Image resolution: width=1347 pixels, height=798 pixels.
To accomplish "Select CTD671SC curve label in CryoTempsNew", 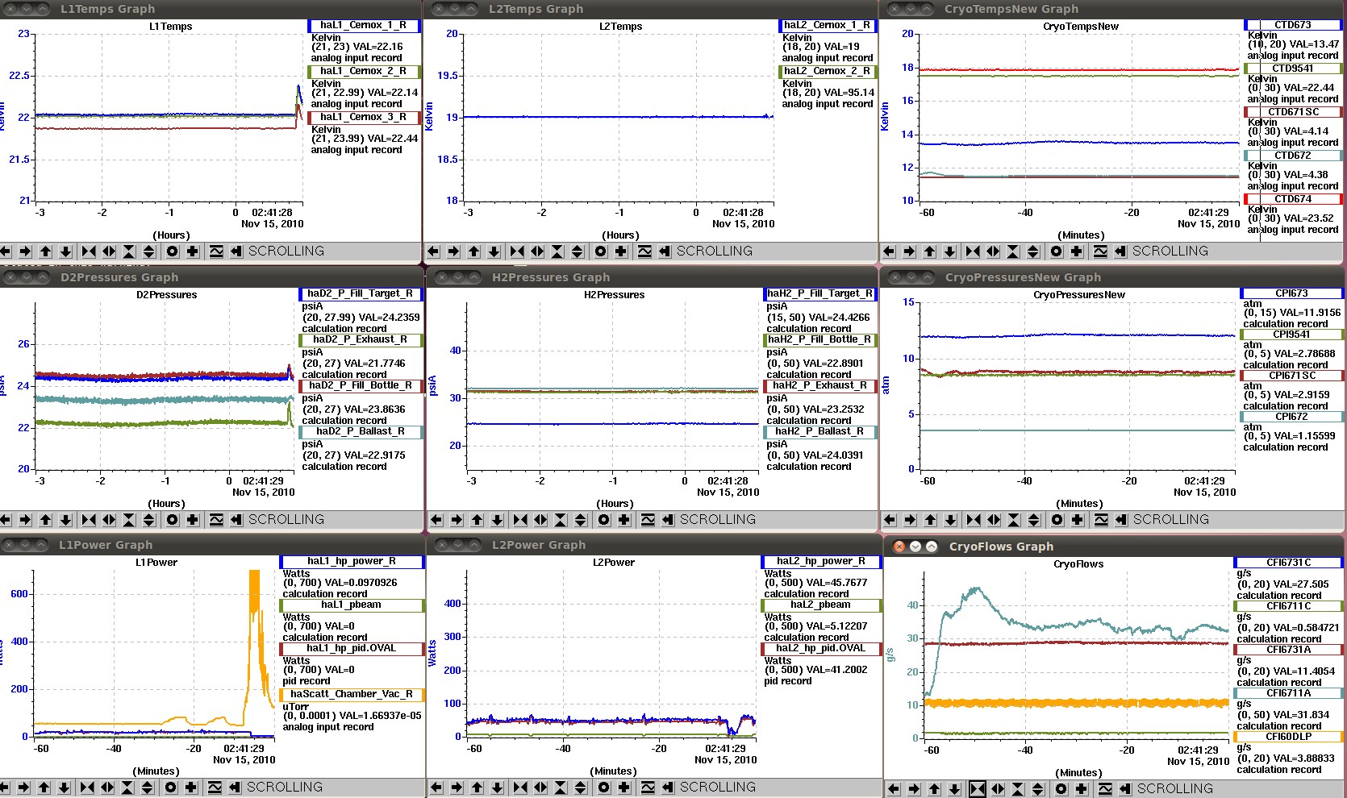I will 1293,112.
